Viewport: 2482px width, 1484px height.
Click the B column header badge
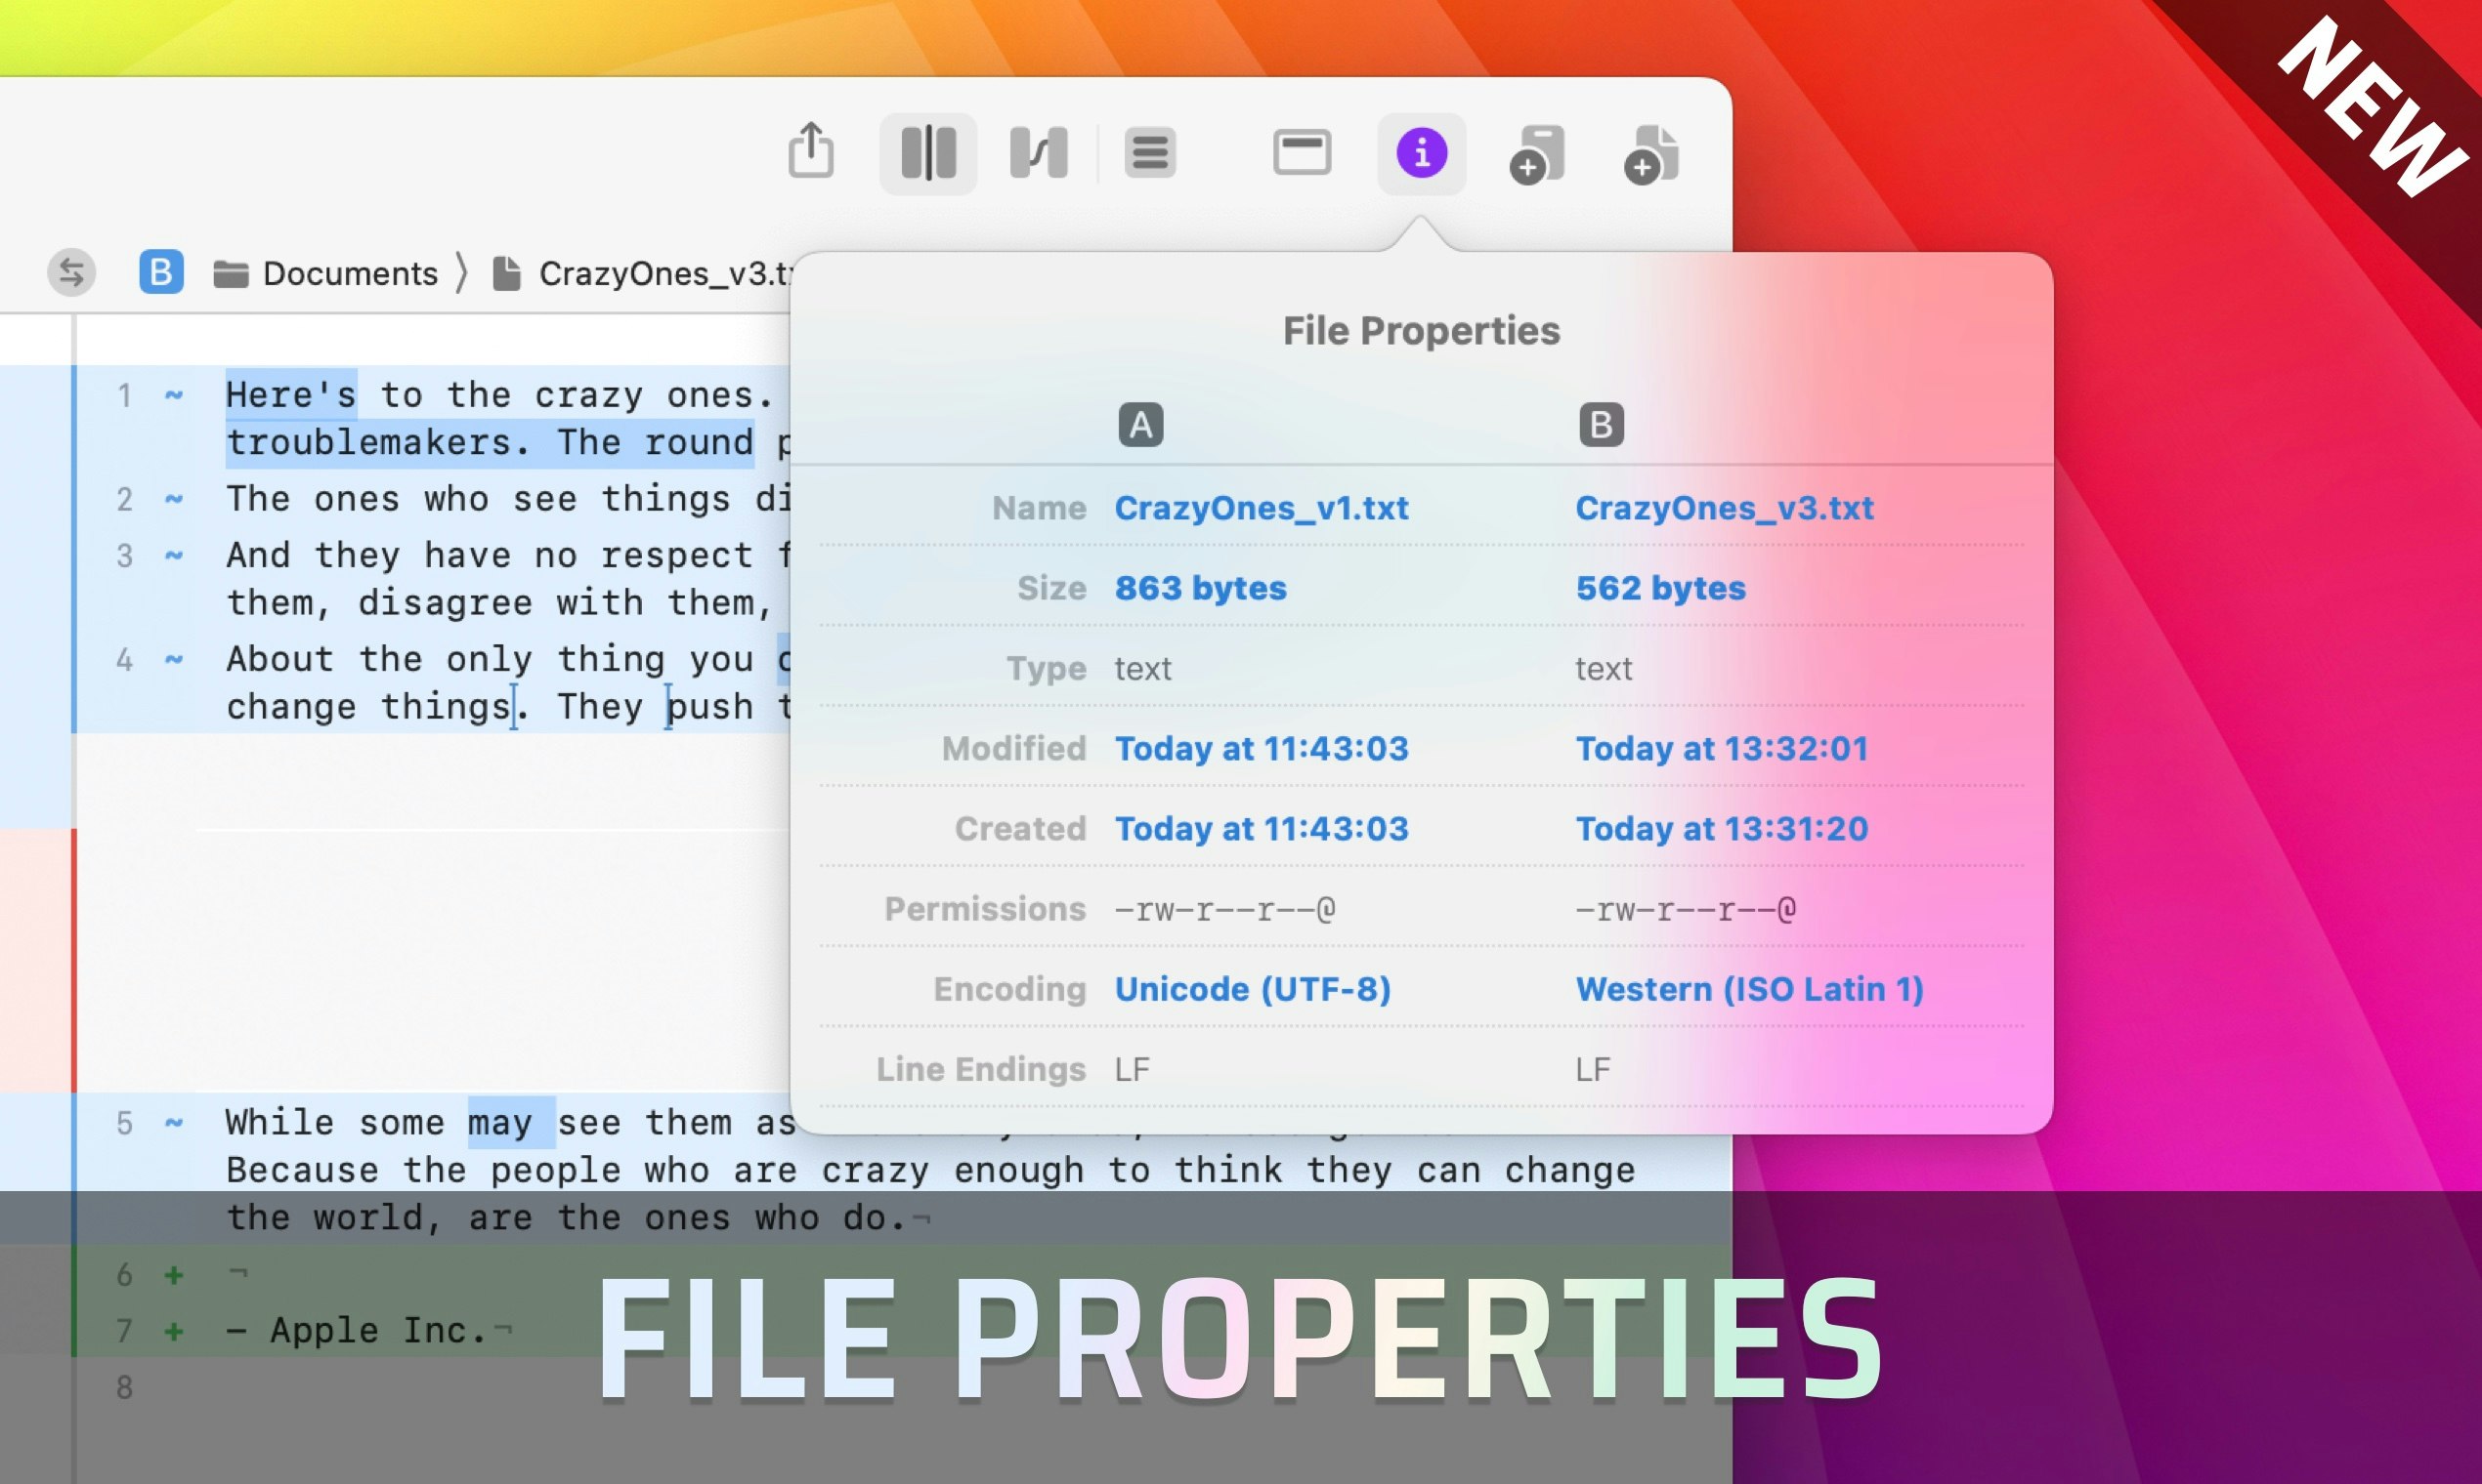tap(1601, 425)
